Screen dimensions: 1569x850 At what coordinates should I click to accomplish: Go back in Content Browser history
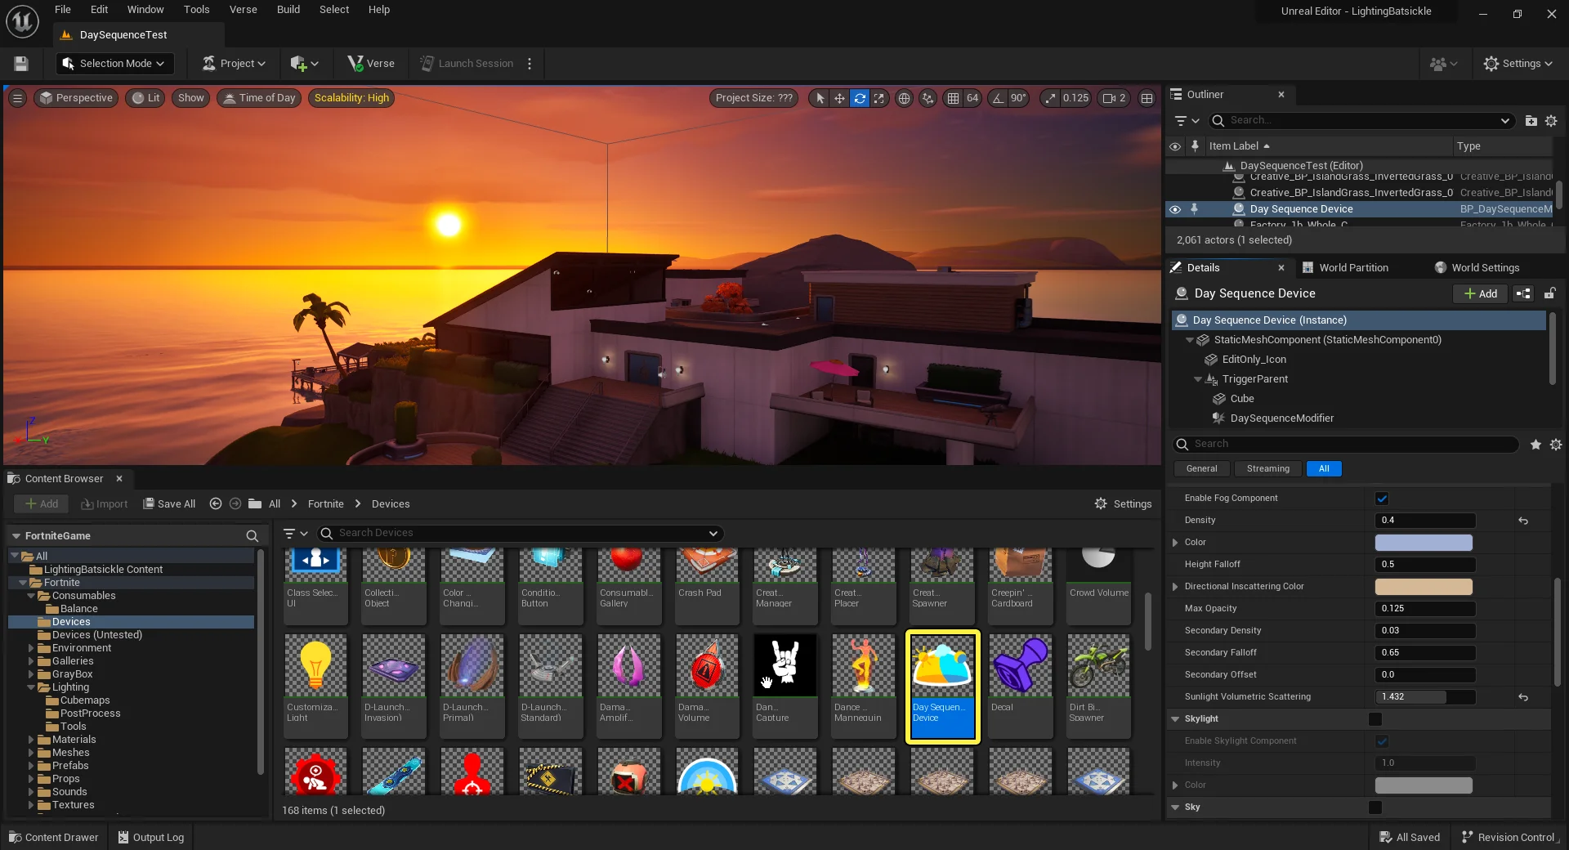tap(216, 504)
